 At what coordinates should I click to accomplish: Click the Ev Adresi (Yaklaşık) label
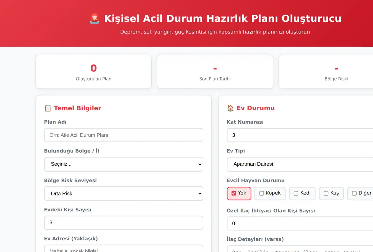click(x=71, y=239)
